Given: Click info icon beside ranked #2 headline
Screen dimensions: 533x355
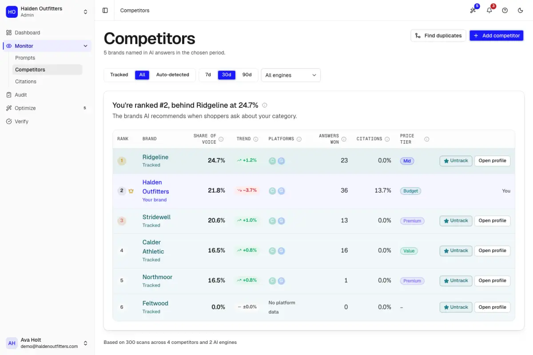Looking at the screenshot, I should 265,105.
